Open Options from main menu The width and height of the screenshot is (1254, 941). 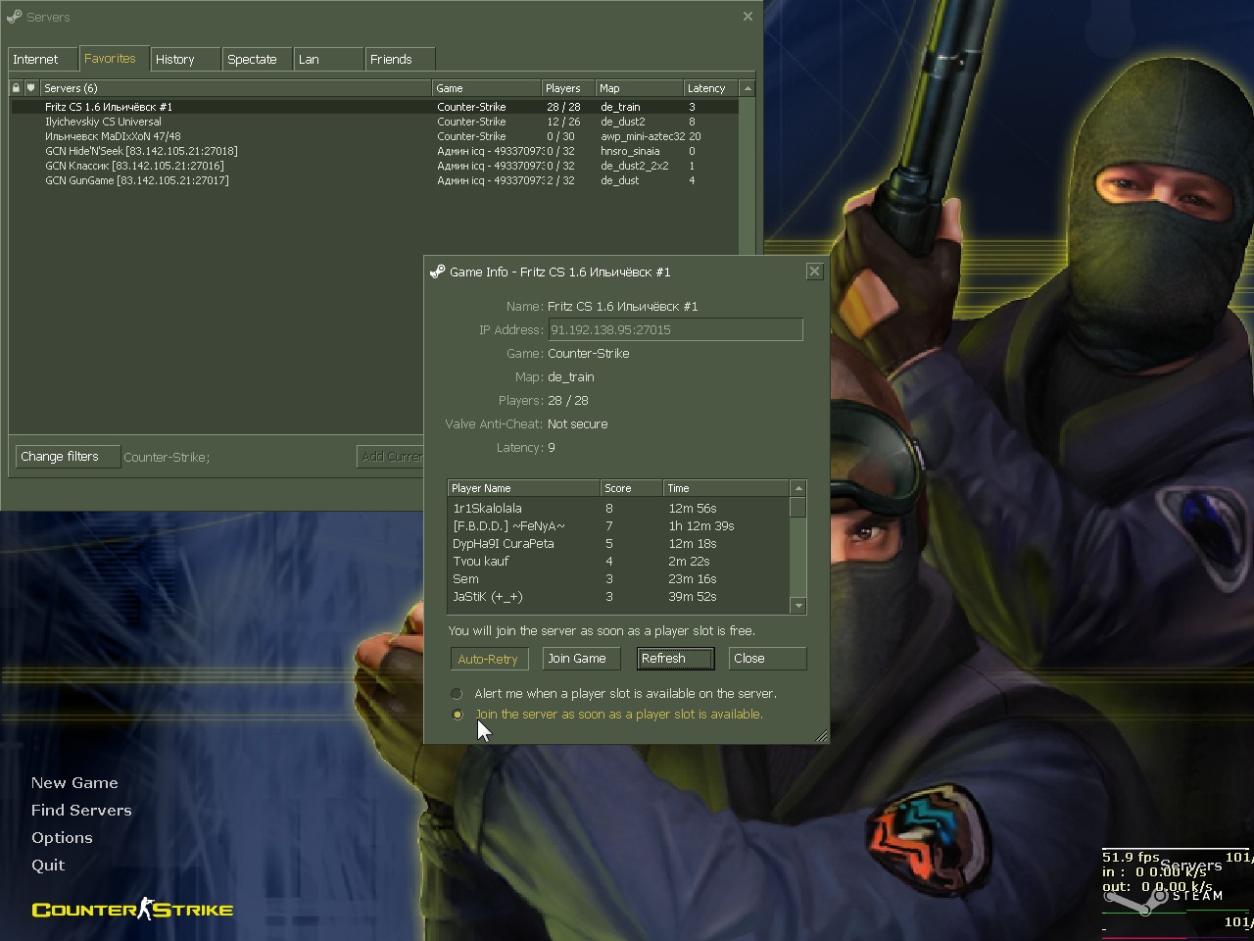62,838
